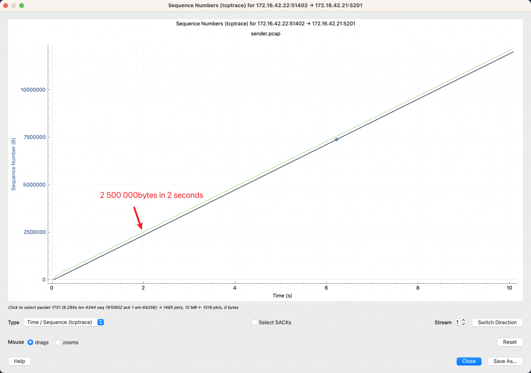Image resolution: width=531 pixels, height=373 pixels.
Task: Click the blue Close button
Action: pyautogui.click(x=469, y=361)
